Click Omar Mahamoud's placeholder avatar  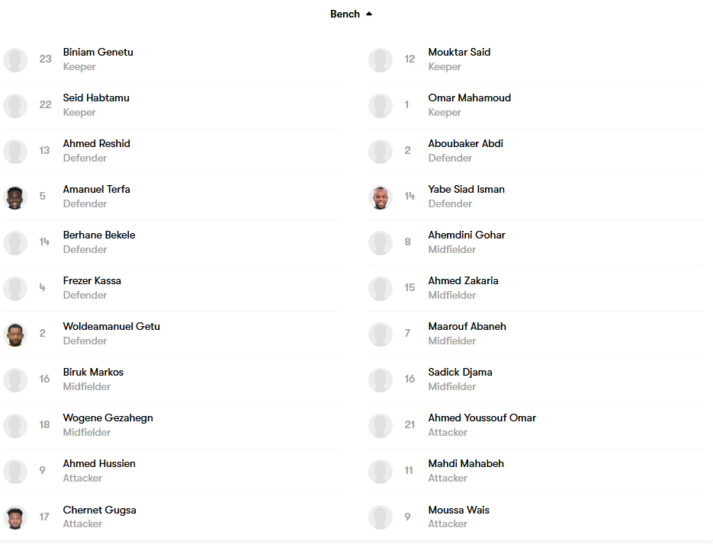(x=381, y=106)
